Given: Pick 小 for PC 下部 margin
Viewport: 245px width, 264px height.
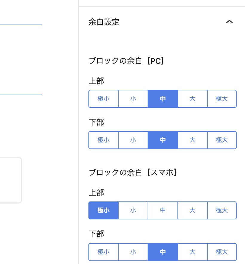Looking at the screenshot, I should pos(133,140).
